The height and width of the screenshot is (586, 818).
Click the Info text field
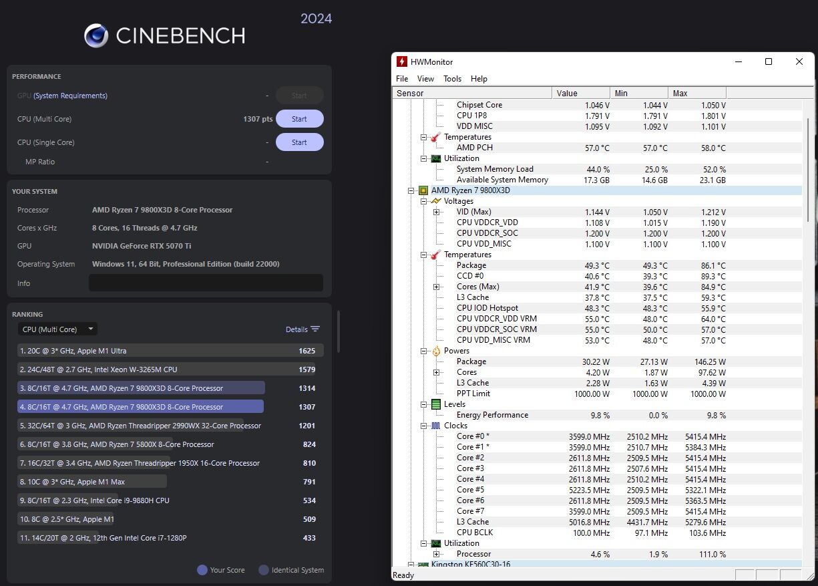click(x=206, y=283)
